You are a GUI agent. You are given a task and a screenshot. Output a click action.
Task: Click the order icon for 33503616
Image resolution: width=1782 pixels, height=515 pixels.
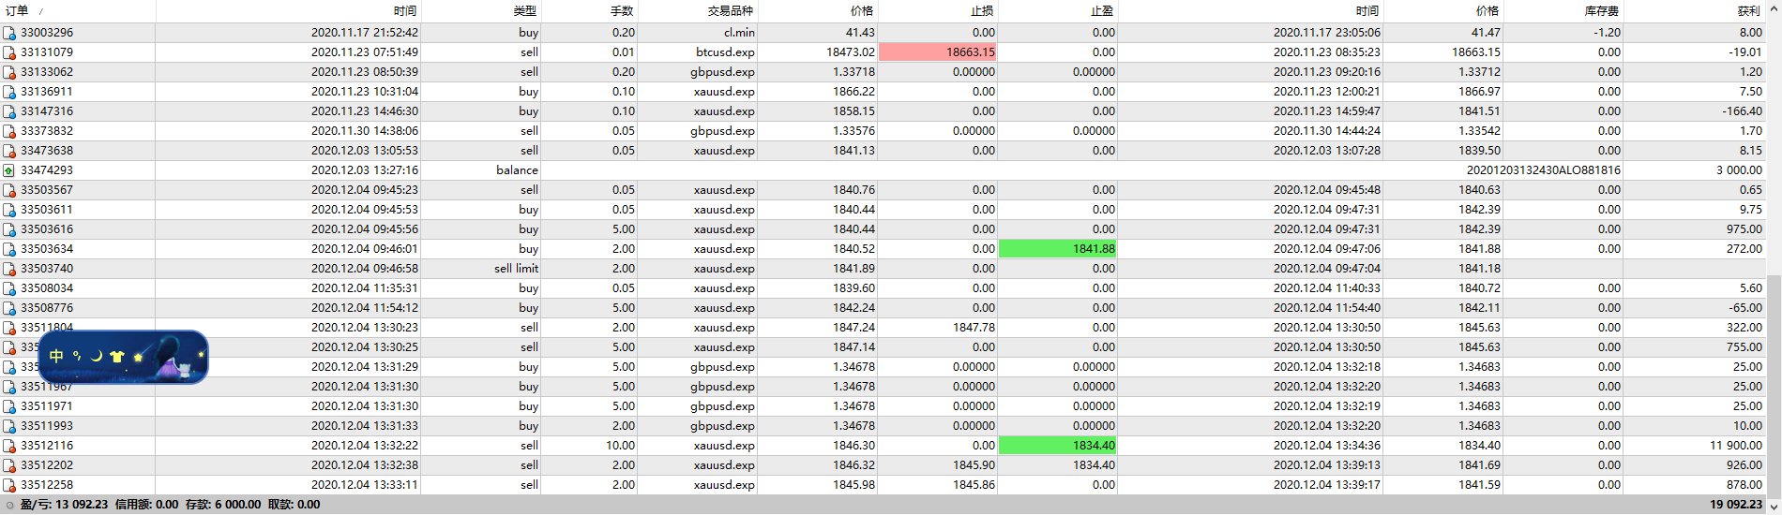coord(9,229)
